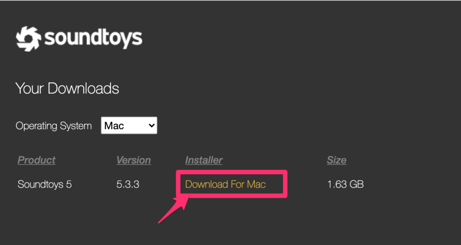Click the Your Downloads heading
461x245 pixels.
point(67,88)
